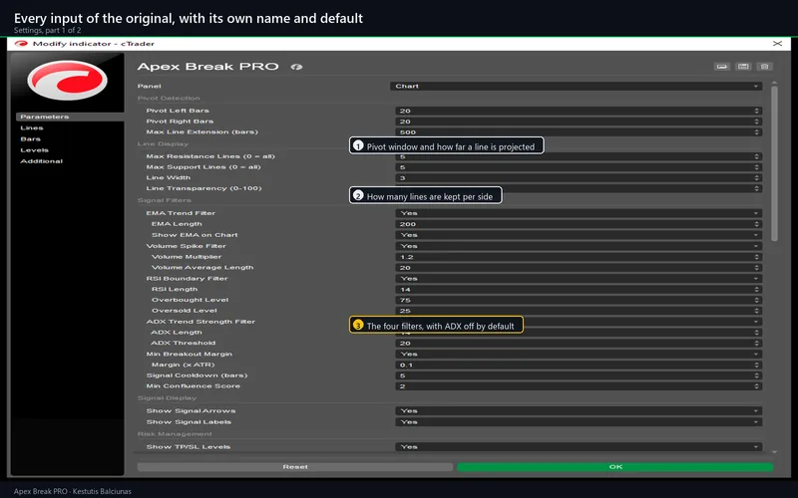This screenshot has width=798, height=498.
Task: Click the Pivot Right Bars stepper arrows
Action: (x=757, y=122)
